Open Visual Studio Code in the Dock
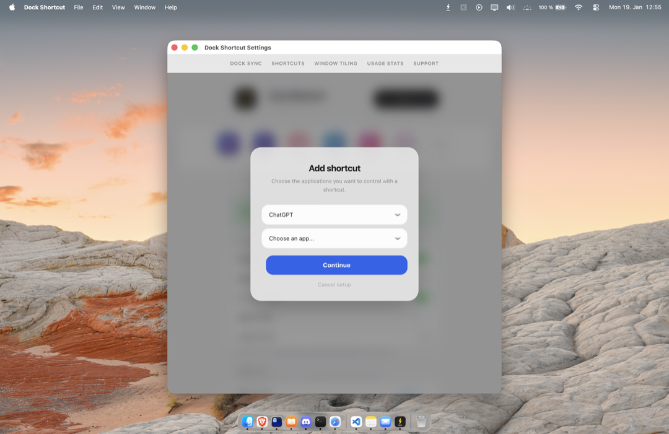Image resolution: width=669 pixels, height=434 pixels. (x=356, y=422)
